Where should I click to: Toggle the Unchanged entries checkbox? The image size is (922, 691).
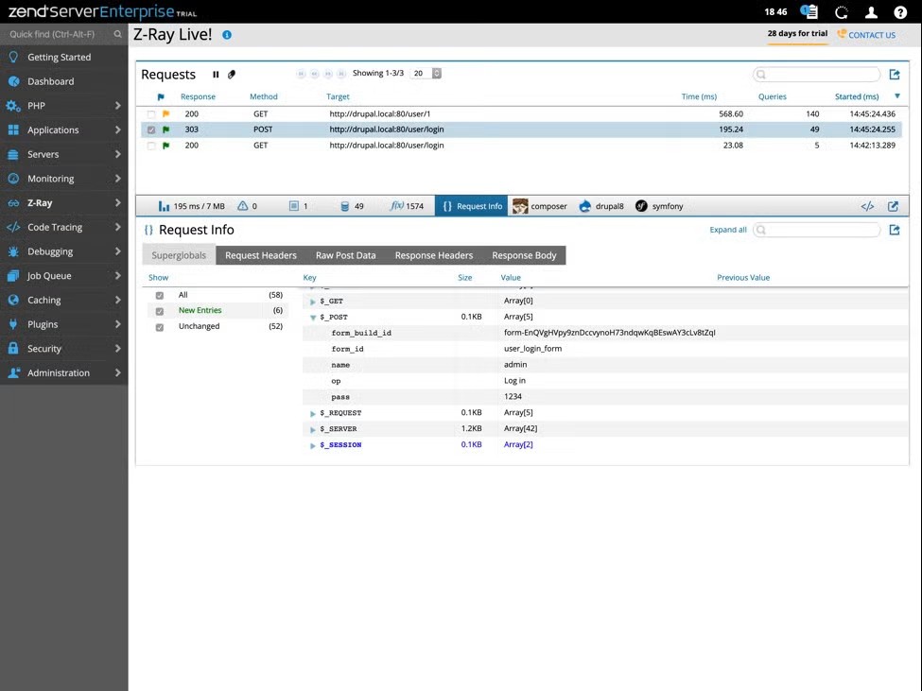click(x=160, y=327)
